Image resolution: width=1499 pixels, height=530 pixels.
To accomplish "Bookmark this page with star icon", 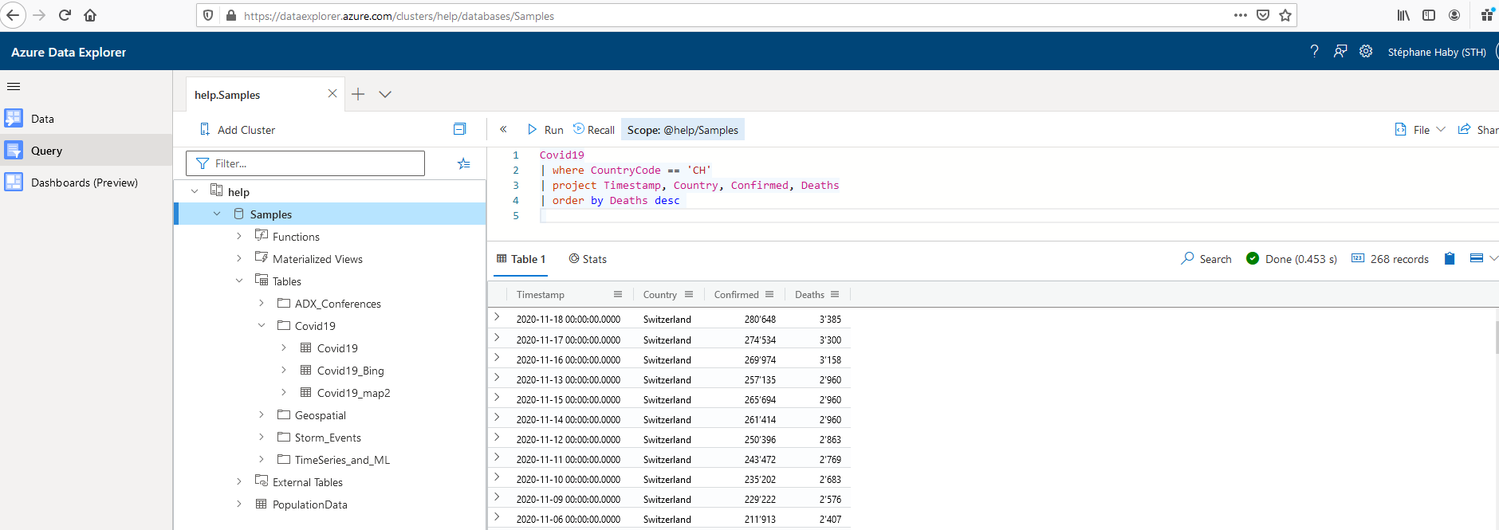I will pyautogui.click(x=1285, y=15).
